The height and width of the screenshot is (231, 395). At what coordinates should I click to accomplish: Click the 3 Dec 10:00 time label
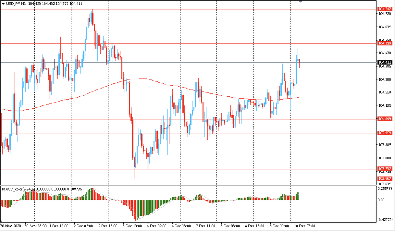pos(132,226)
